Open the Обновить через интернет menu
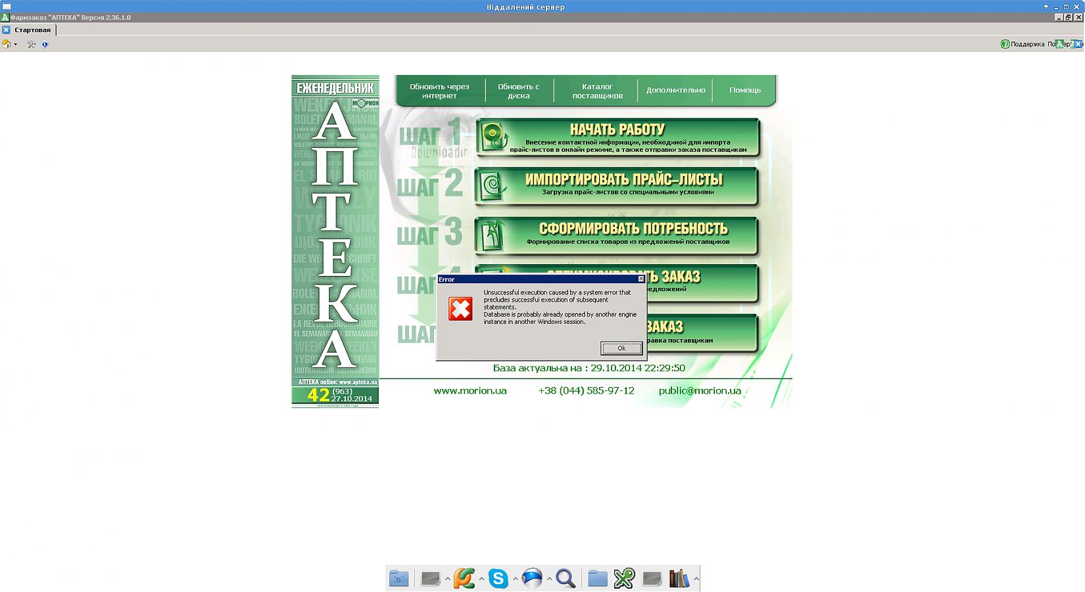This screenshot has width=1085, height=592. tap(439, 91)
